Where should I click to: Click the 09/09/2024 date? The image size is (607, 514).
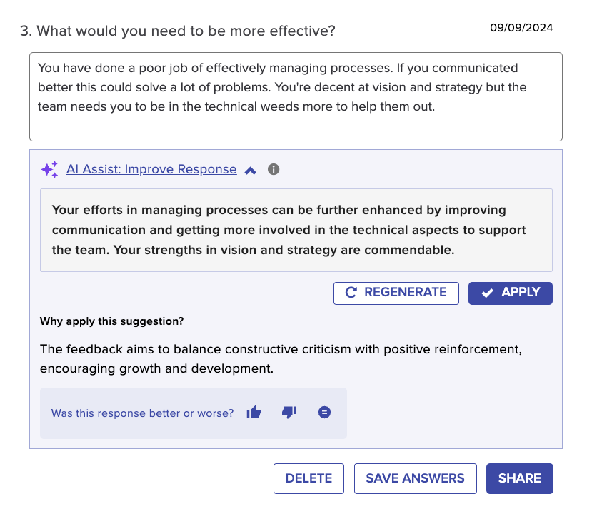tap(521, 28)
